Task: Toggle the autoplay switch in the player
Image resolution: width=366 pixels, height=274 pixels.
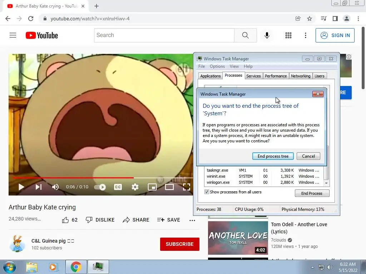Action: [x=100, y=187]
